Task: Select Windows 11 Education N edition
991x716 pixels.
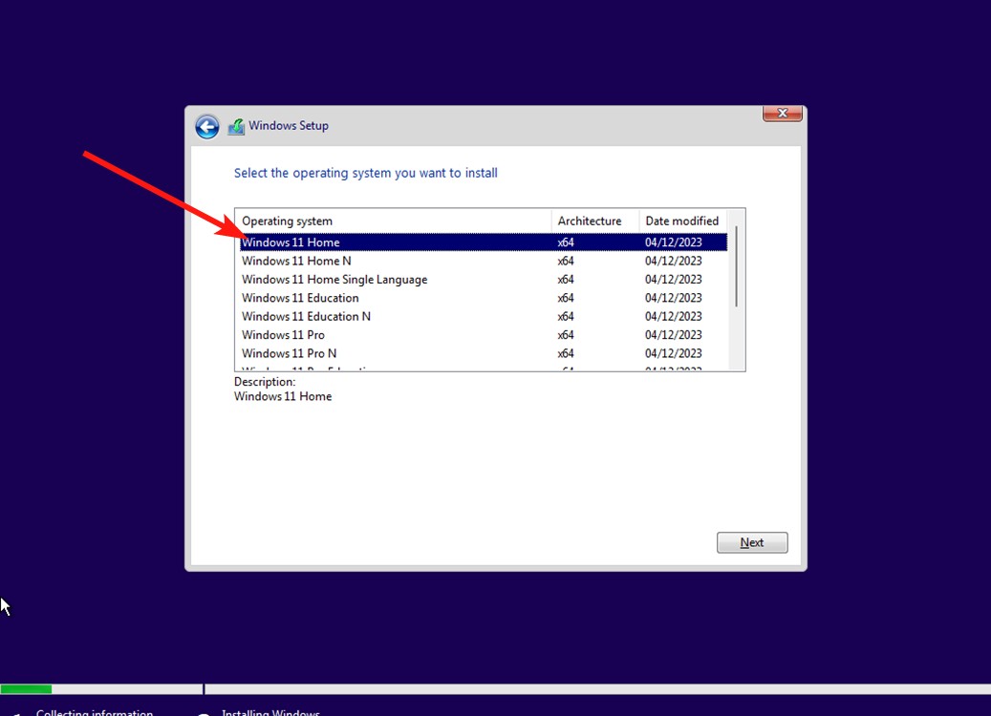Action: 306,316
